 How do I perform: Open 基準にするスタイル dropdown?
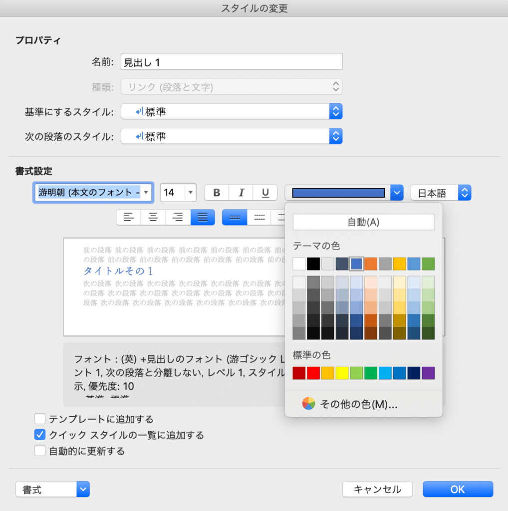tap(232, 111)
